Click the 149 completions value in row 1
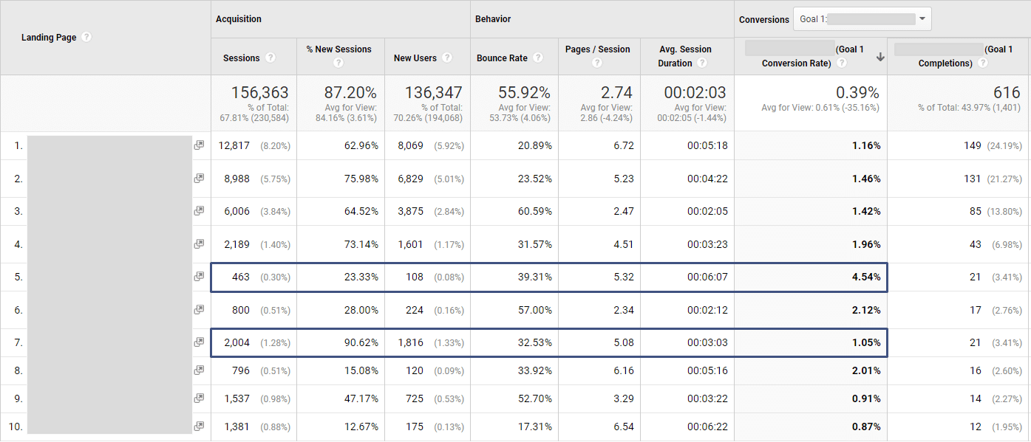1031x442 pixels. (975, 145)
